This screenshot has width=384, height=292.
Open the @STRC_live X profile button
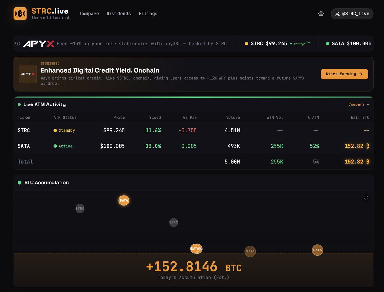tap(352, 14)
